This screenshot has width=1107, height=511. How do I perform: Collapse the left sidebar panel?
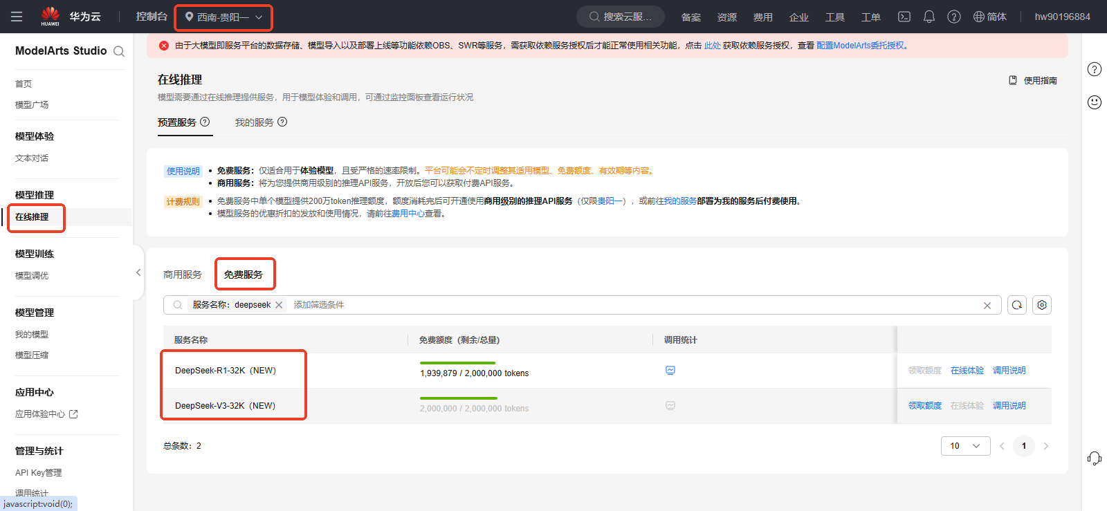coord(138,272)
